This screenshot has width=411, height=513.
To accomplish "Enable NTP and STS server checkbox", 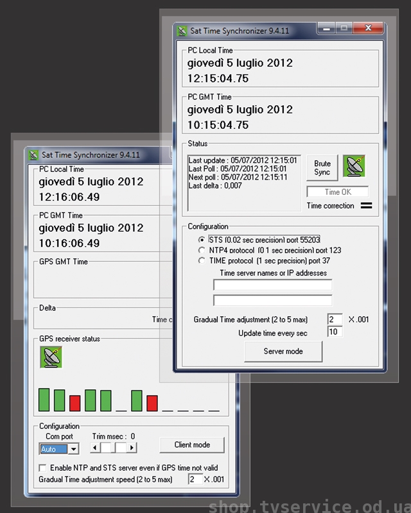I will click(x=43, y=467).
